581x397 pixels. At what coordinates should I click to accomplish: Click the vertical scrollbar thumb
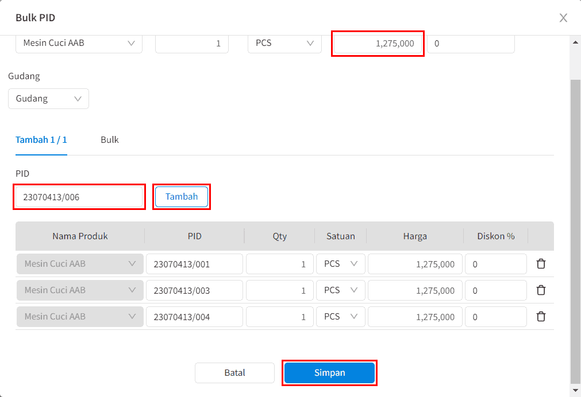575,231
